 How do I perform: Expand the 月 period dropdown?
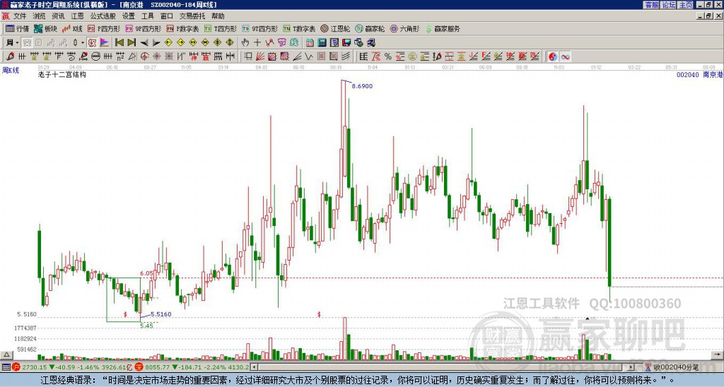pos(17,43)
